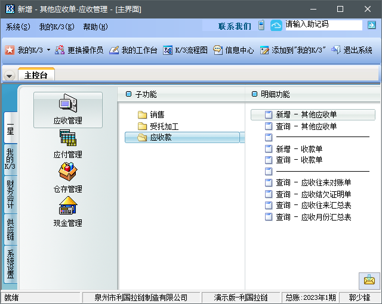This screenshot has height=304, width=382.
Task: Click the 联系我们 link
Action: click(235, 26)
